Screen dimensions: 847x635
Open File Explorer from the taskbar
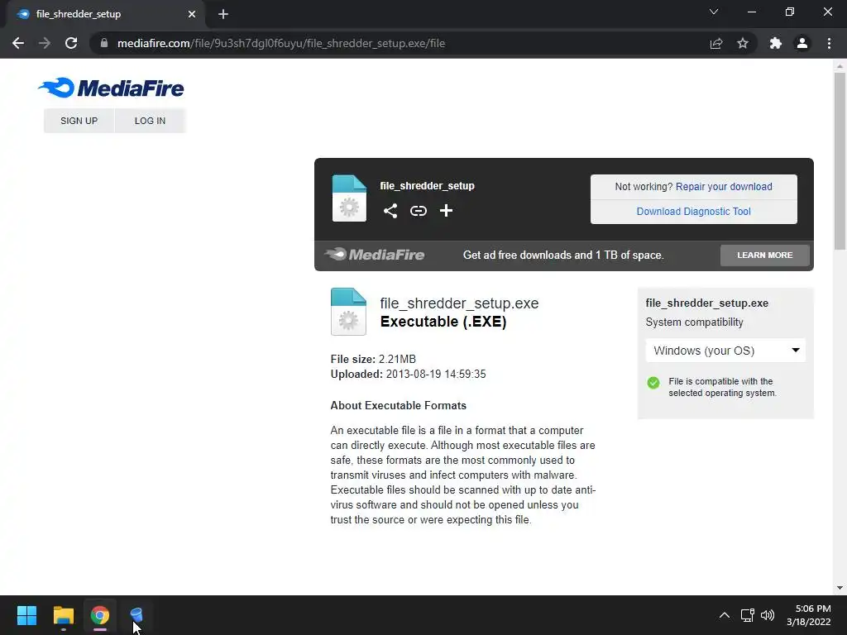click(63, 615)
